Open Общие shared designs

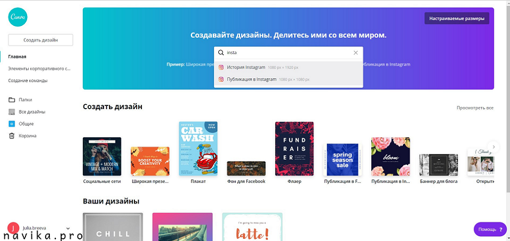26,124
